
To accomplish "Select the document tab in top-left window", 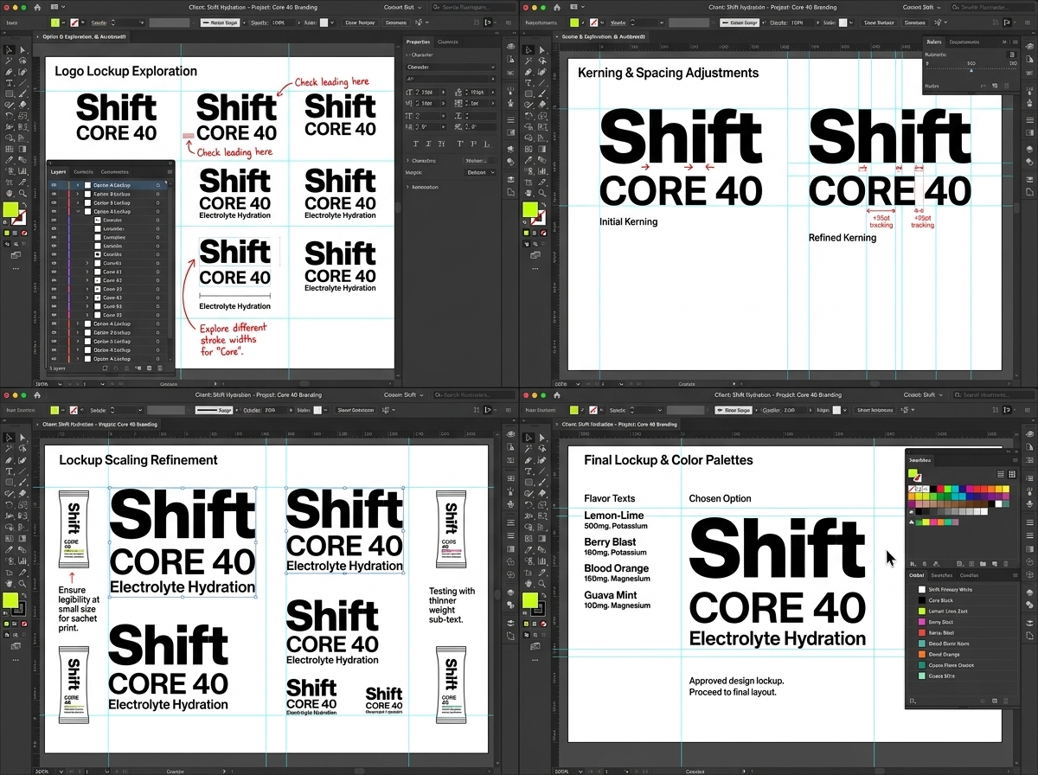I will click(82, 37).
